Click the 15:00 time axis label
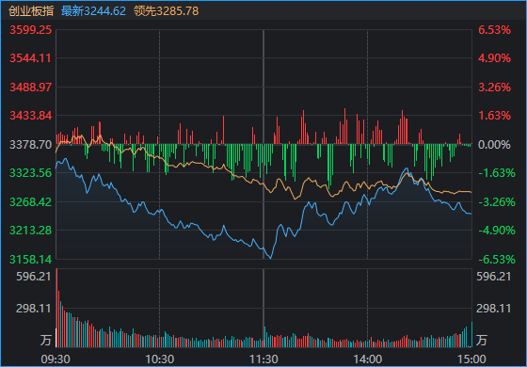This screenshot has height=367, width=527. point(471,359)
